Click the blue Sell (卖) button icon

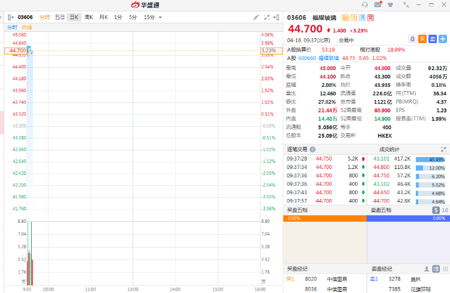click(x=433, y=39)
